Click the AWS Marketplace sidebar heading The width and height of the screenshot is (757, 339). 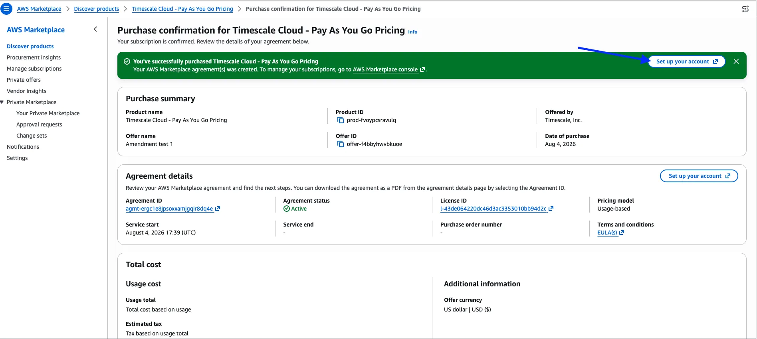click(x=36, y=30)
